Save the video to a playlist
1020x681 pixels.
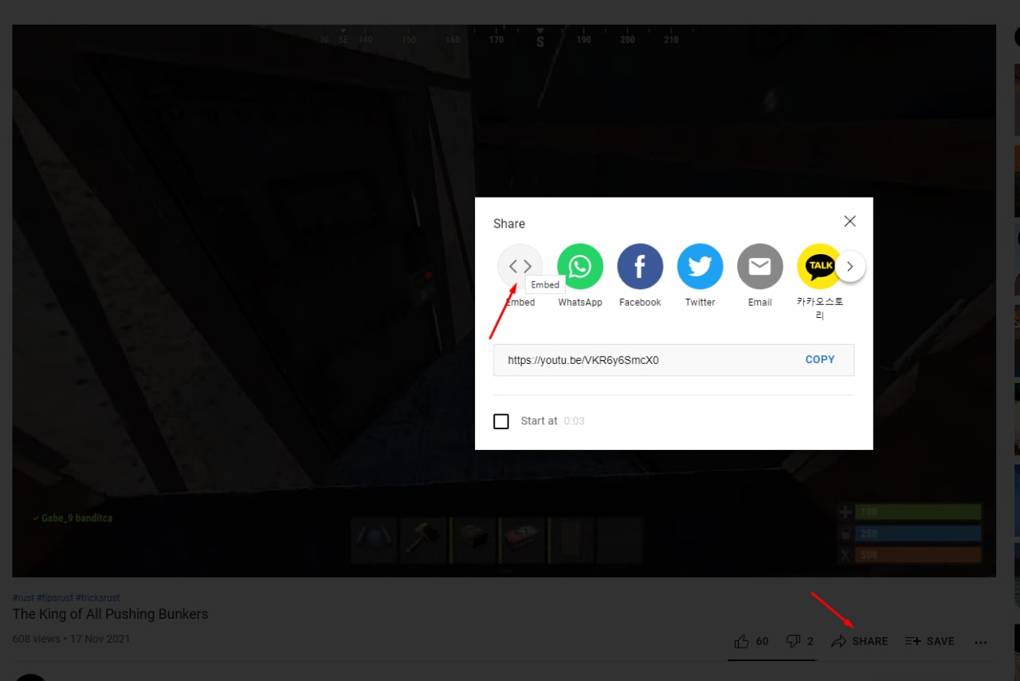tap(930, 641)
